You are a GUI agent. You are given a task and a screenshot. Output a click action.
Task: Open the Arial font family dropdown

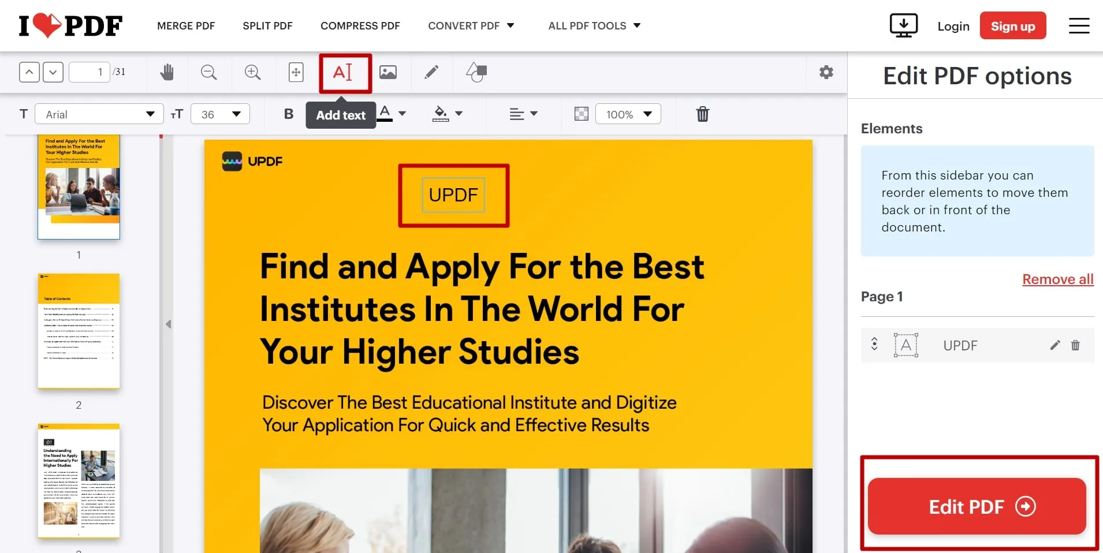click(x=99, y=114)
